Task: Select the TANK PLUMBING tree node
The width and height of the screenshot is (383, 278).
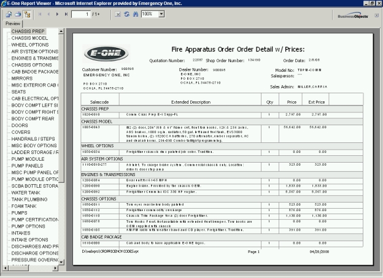Action: point(29,199)
